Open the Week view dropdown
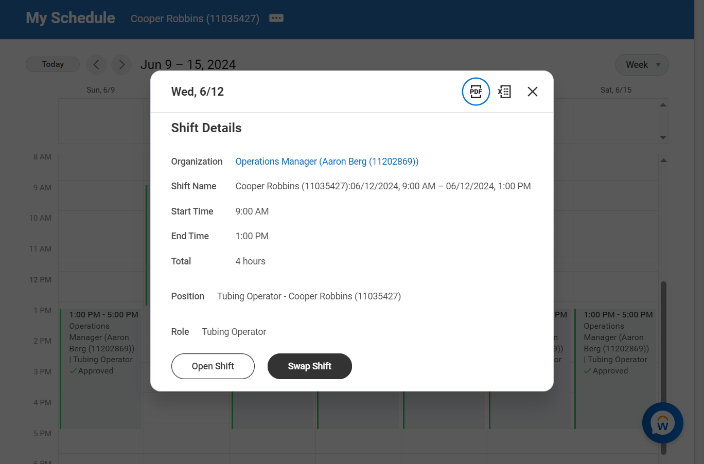This screenshot has height=464, width=704. tap(642, 65)
